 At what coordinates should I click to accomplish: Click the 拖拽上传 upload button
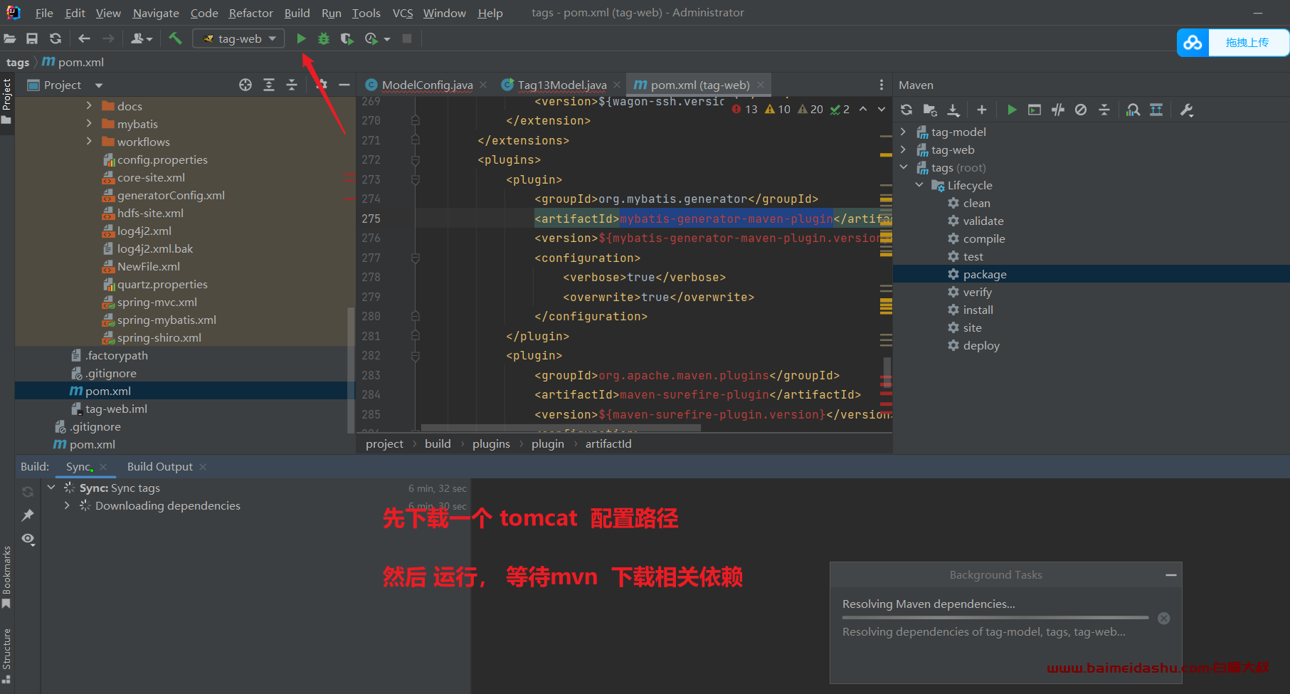point(1247,43)
